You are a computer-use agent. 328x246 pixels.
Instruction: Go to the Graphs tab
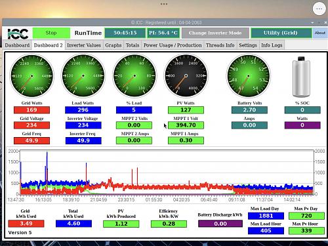click(113, 45)
